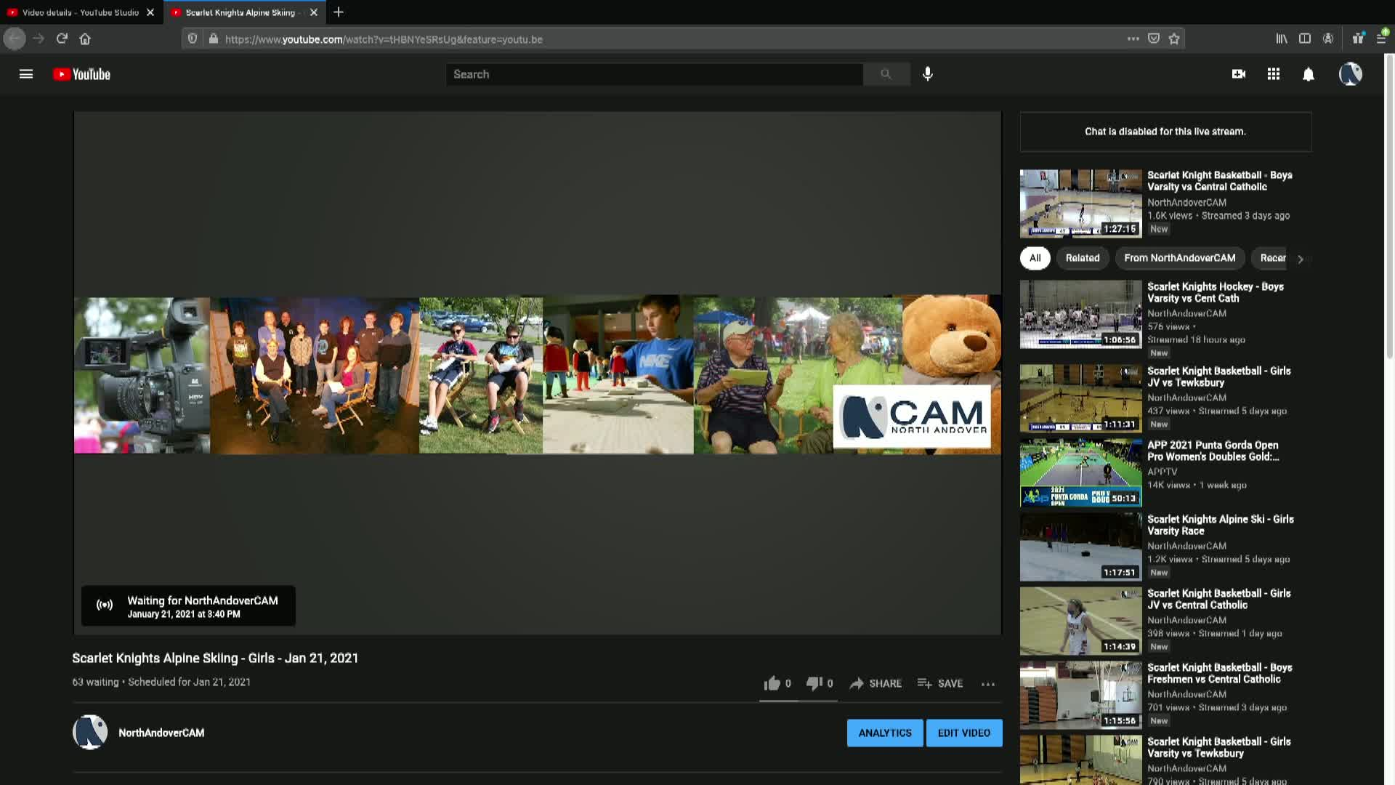Screen dimensions: 1395x785
Task: Reload the page in the browser
Action: pyautogui.click(x=62, y=39)
